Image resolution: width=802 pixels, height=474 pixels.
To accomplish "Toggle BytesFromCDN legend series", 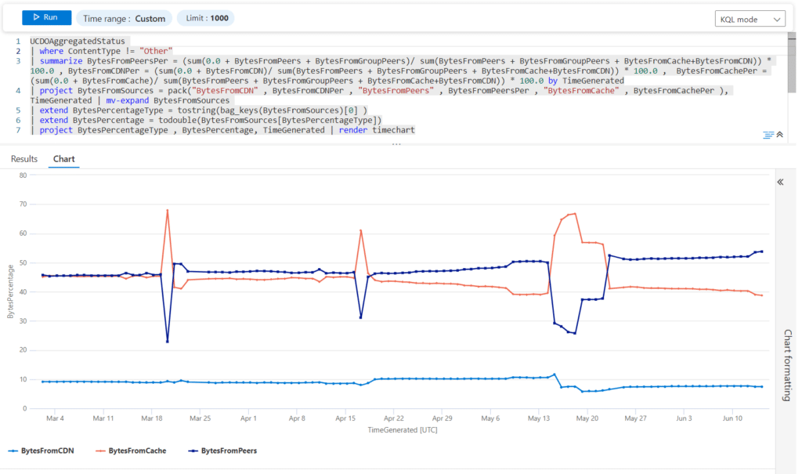I will pos(41,450).
